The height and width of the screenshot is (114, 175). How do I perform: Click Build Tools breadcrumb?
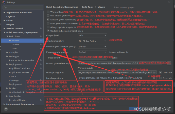(x=87, y=7)
